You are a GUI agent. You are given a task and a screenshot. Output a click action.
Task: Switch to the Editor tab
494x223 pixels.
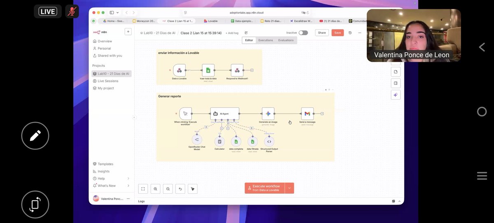[x=249, y=40]
